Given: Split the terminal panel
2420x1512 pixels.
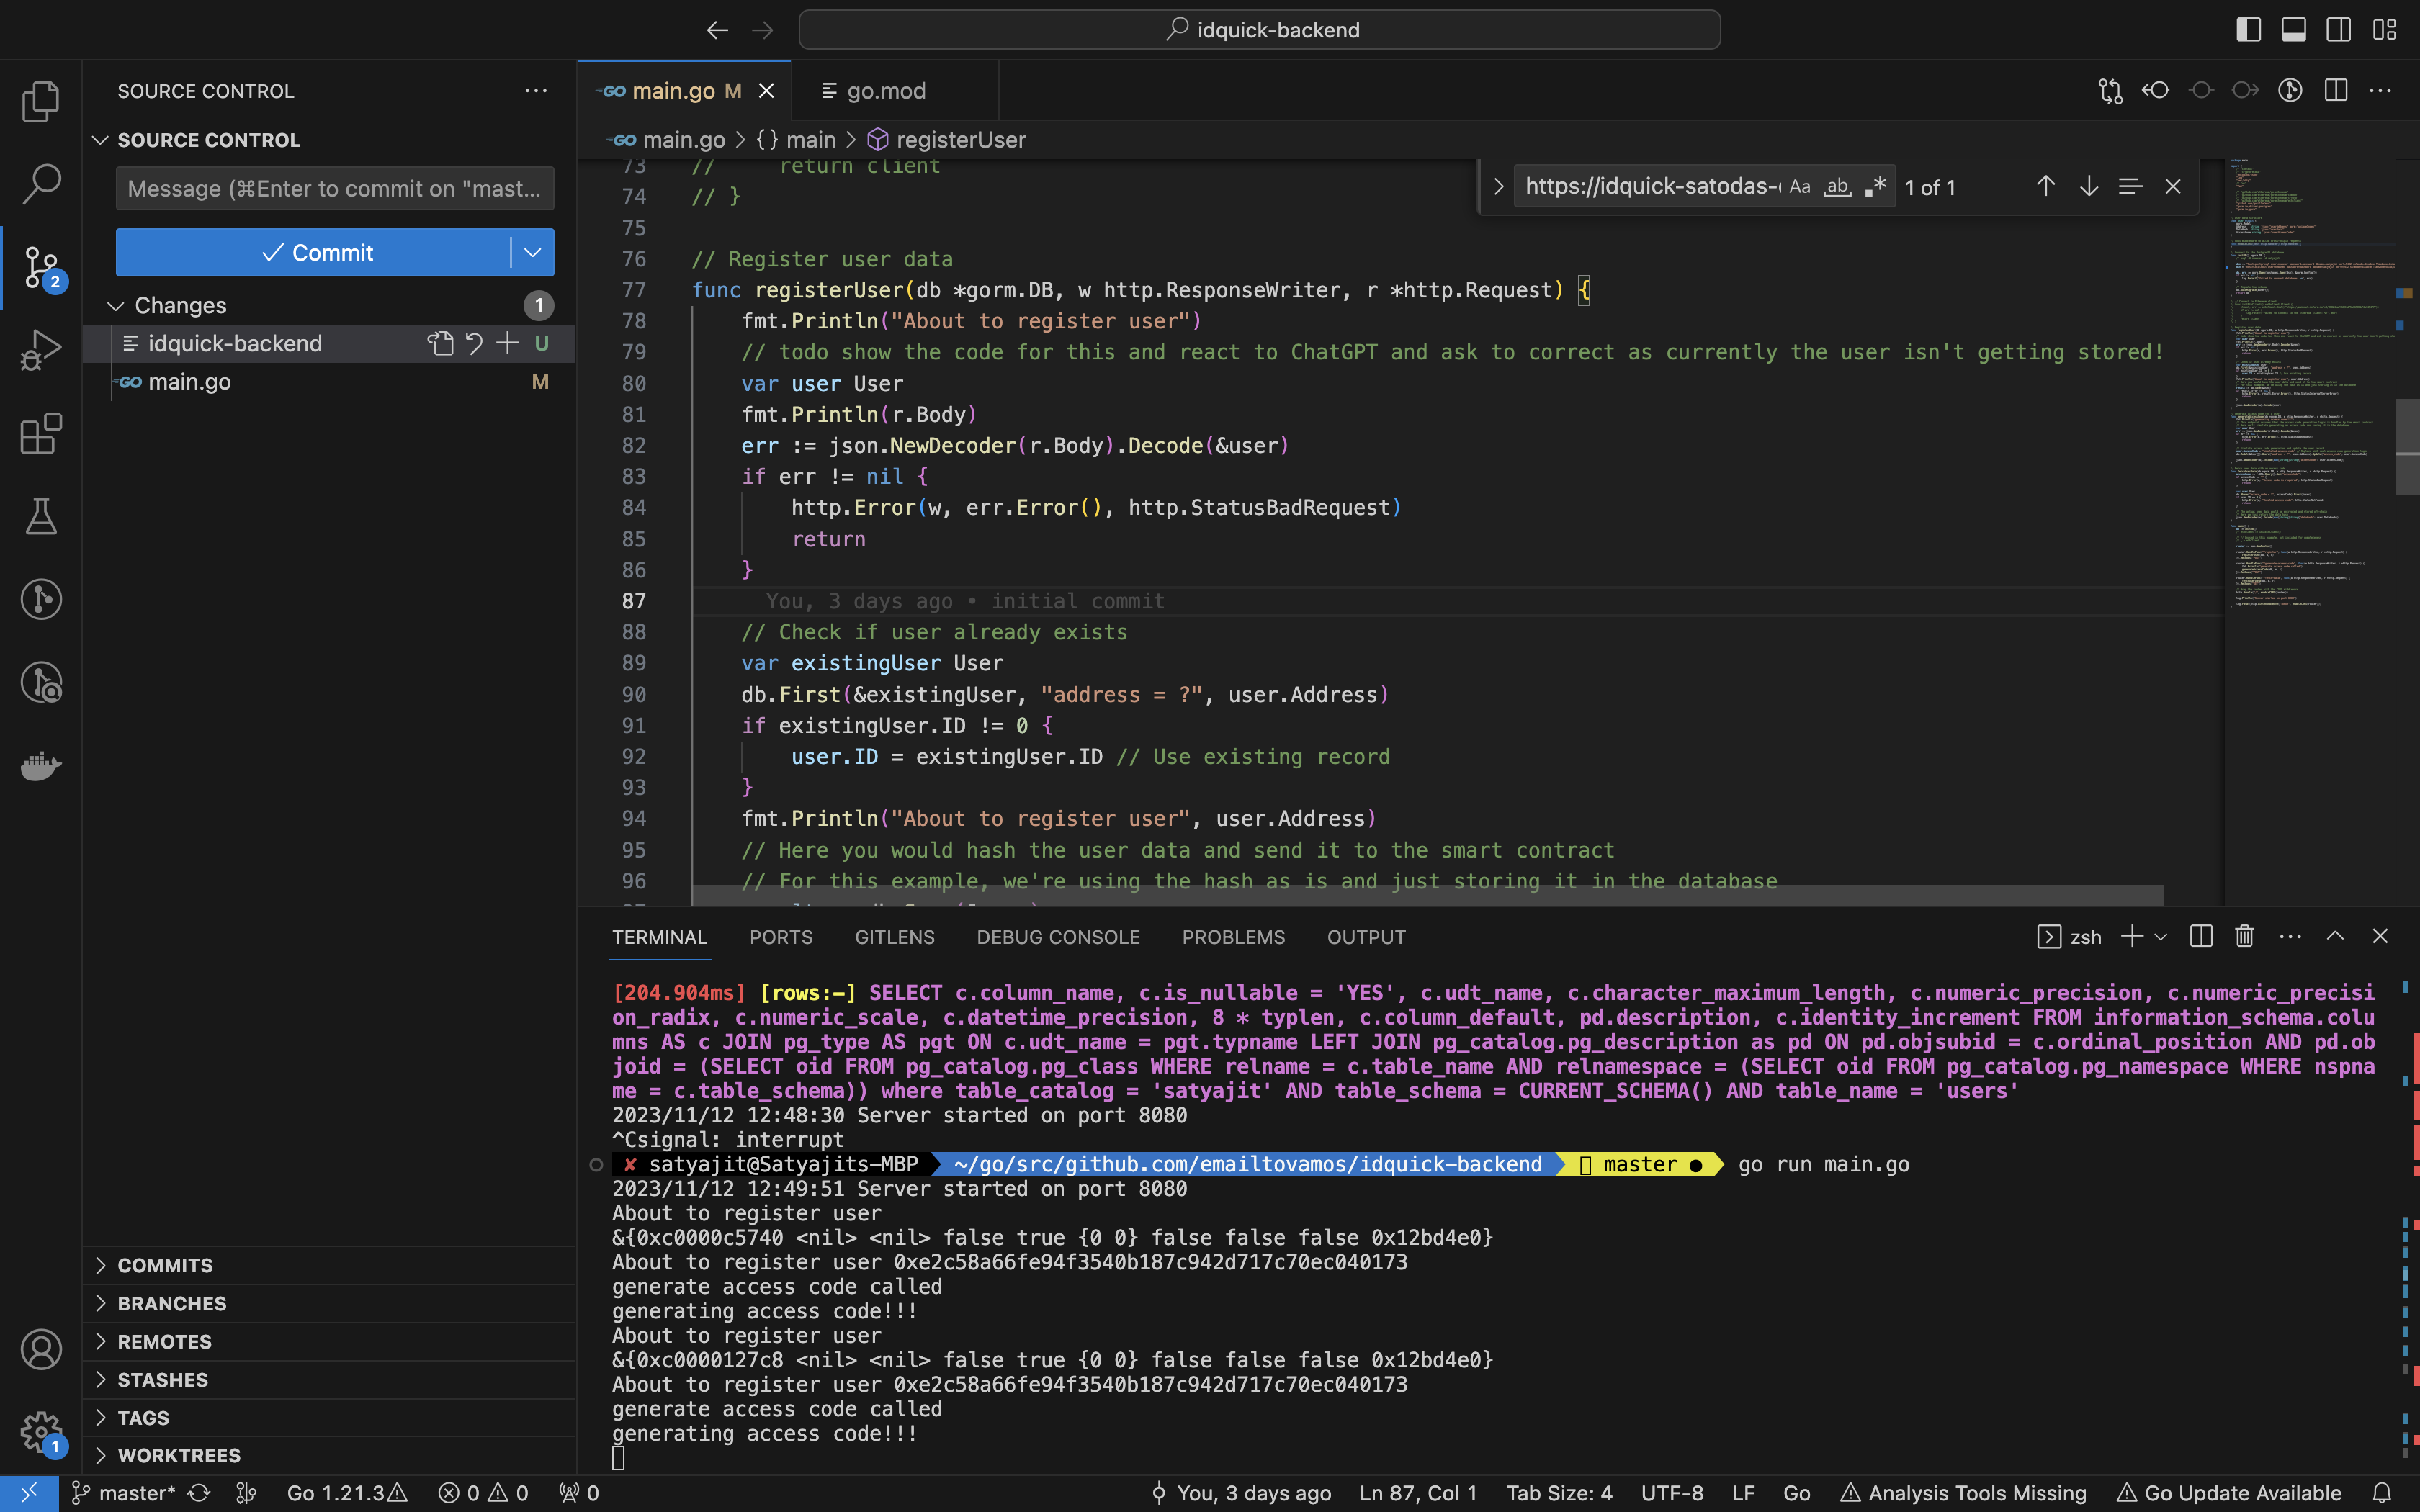Looking at the screenshot, I should 2201,937.
